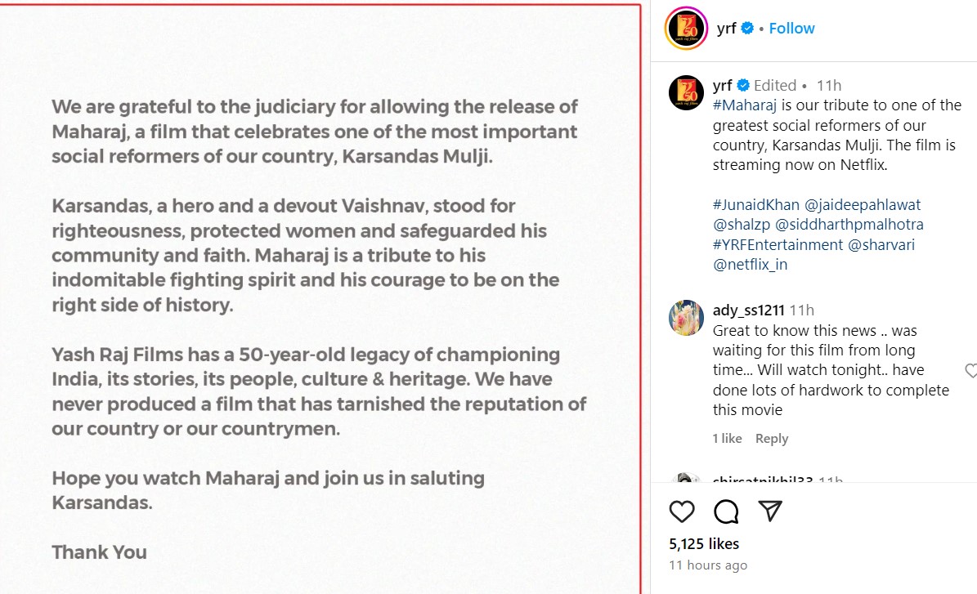
Task: Open @siddharthpmalhotra's profile mention
Action: (x=849, y=224)
